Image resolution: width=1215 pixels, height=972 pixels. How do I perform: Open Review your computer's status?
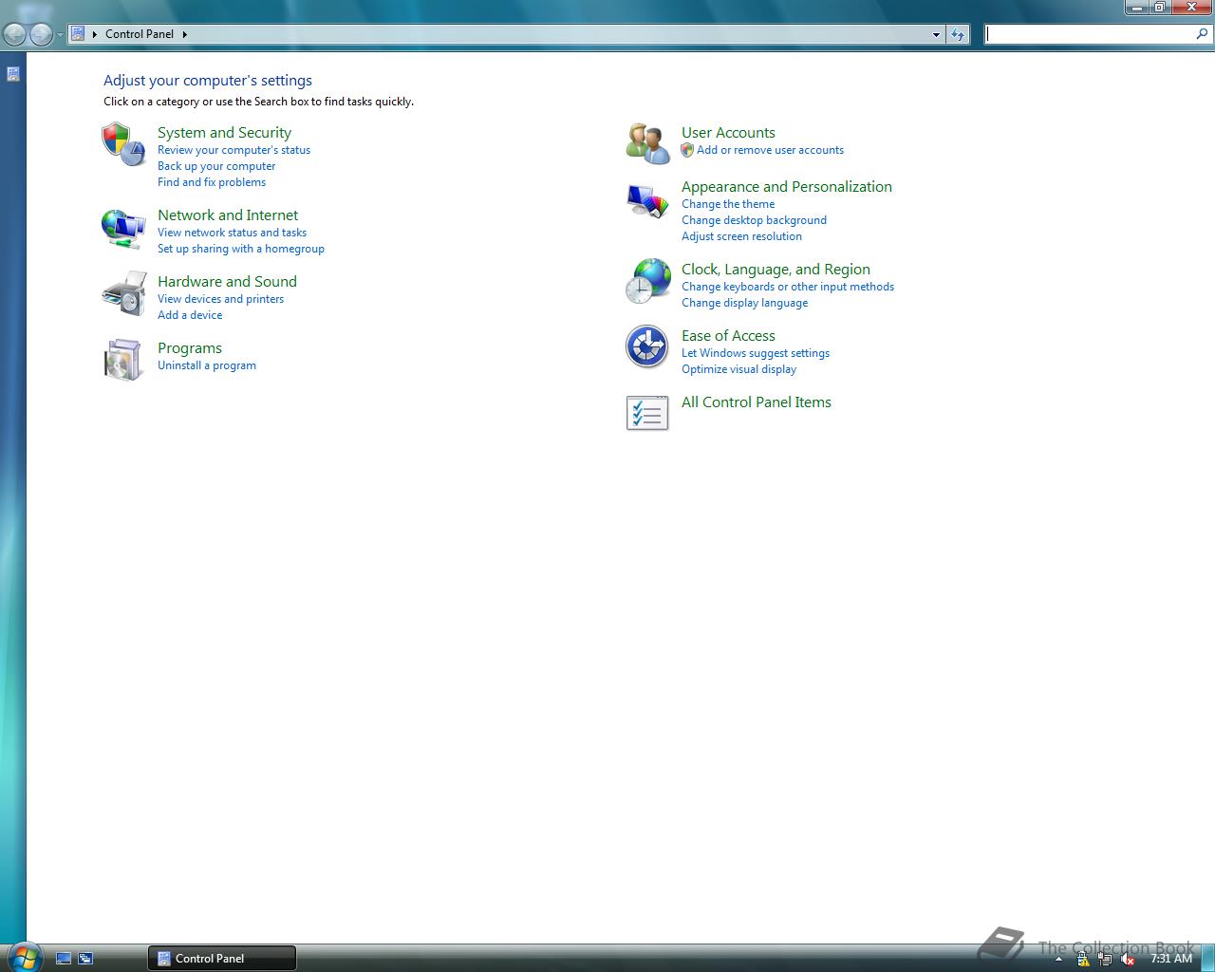234,150
